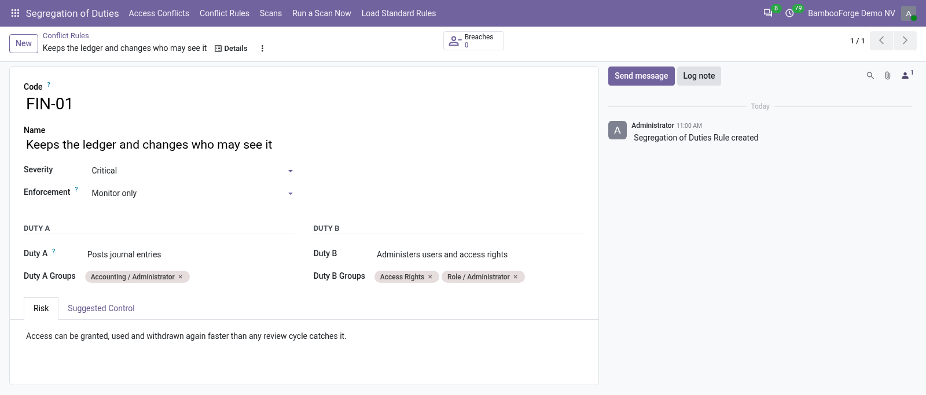Image resolution: width=926 pixels, height=395 pixels.
Task: Expand the Enforcement dropdown
Action: coord(192,193)
